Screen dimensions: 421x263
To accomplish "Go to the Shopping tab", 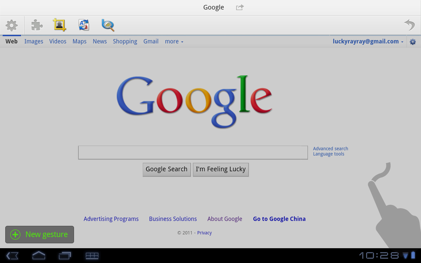I will click(x=125, y=41).
